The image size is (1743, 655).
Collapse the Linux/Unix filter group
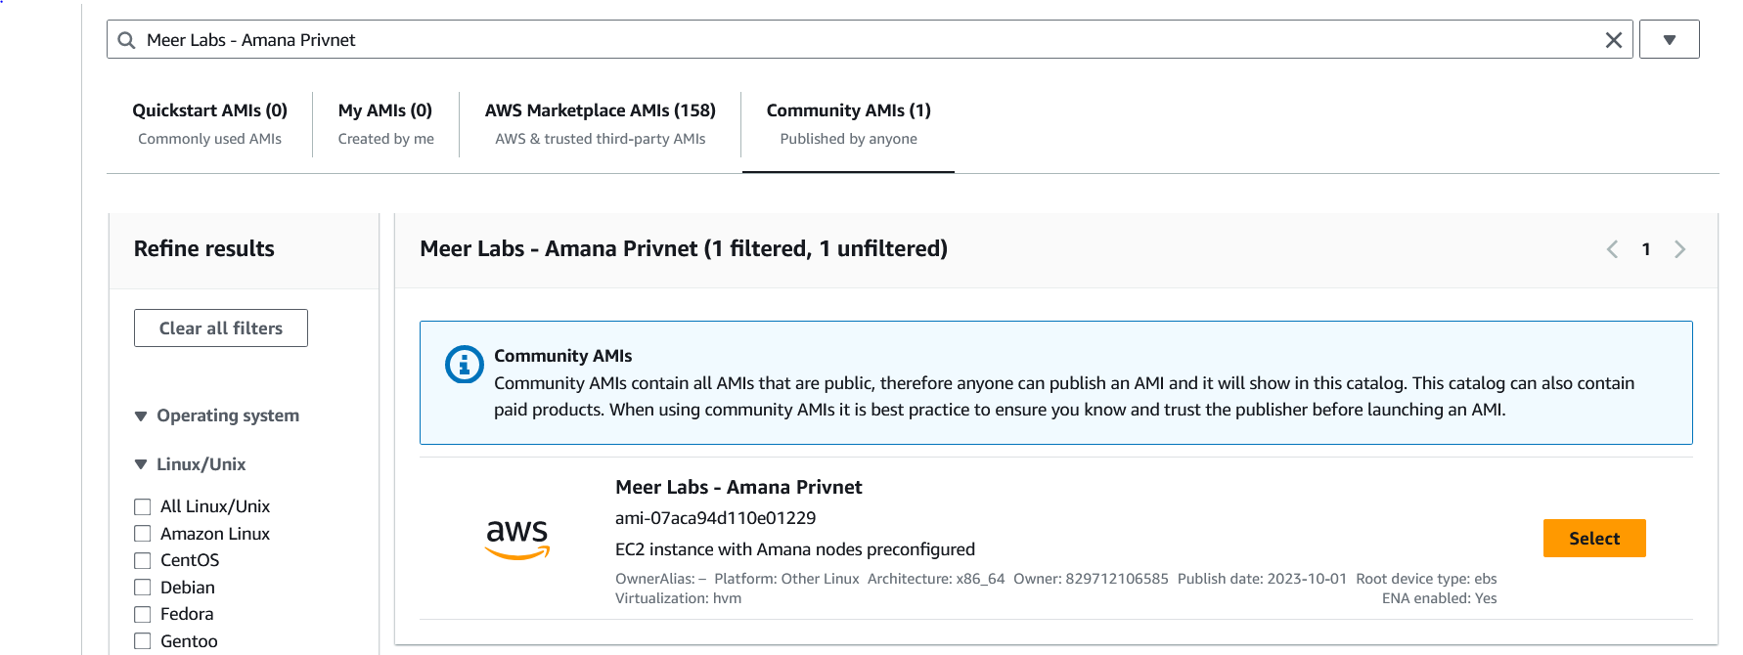pos(141,464)
